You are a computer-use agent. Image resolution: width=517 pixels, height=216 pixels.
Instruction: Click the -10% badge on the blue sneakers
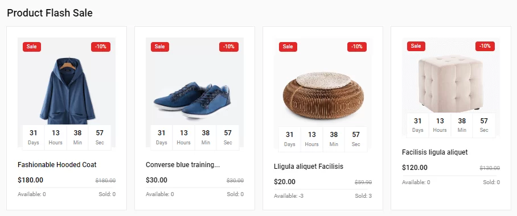pyautogui.click(x=229, y=47)
